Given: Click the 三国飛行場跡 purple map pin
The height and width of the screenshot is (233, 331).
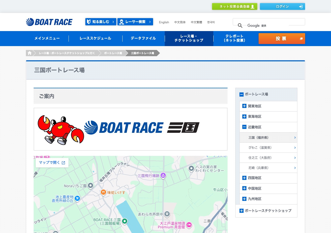Looking at the screenshot, I should (x=163, y=176).
